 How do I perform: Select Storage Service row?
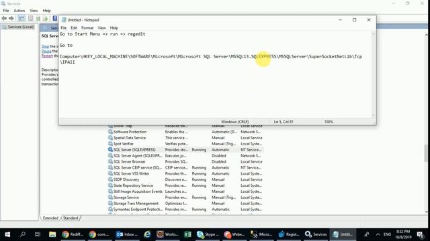coord(185,197)
